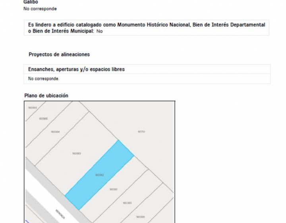Click 'Monumento Histórico Nacional' text
This screenshot has height=223, width=286.
154,25
